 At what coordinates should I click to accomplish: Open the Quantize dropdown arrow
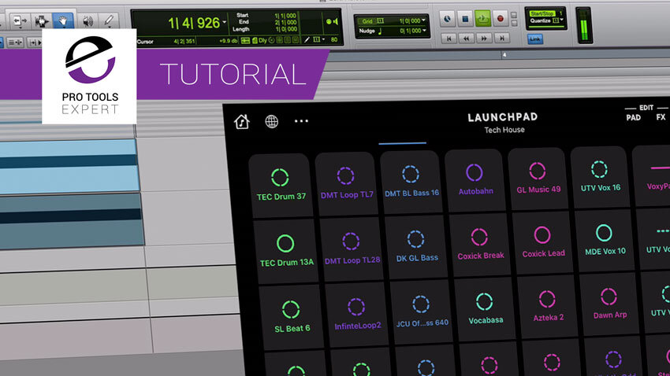coord(561,20)
